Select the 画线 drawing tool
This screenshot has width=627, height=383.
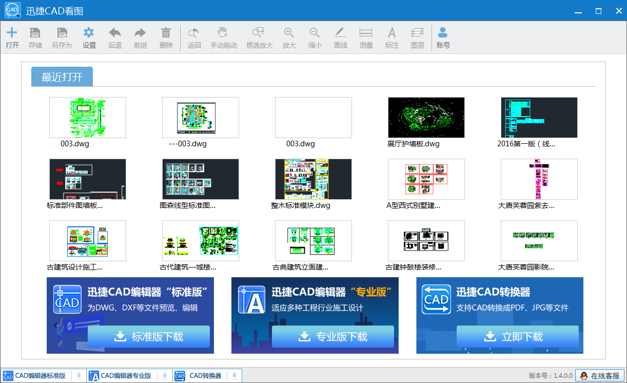340,37
